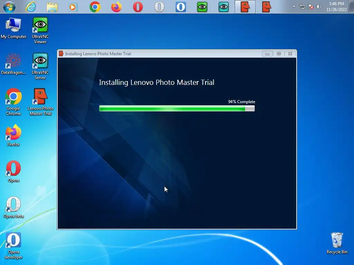Open Windows Explorer folder icon in taskbar
354x265 pixels.
[x=52, y=7]
